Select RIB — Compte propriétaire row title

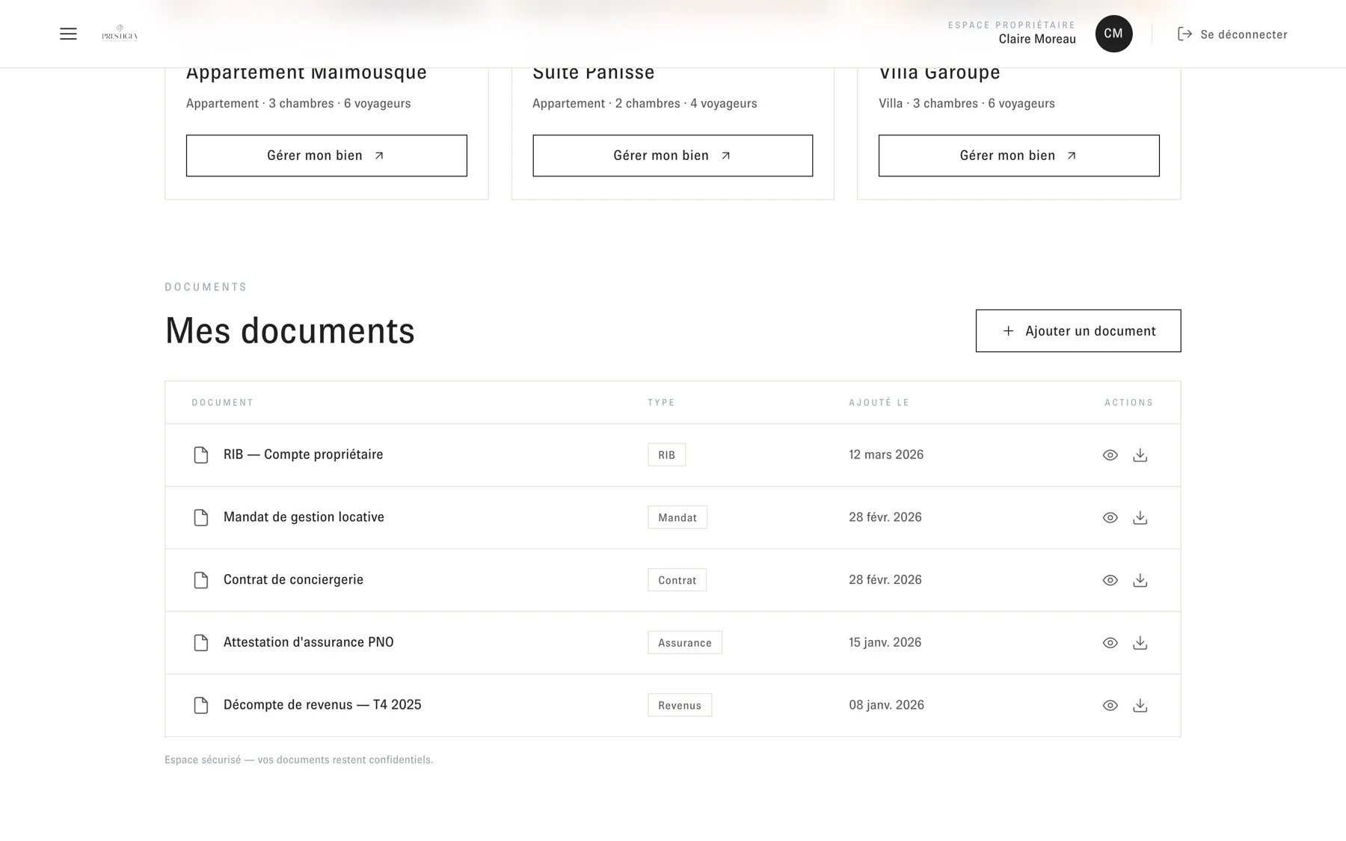[303, 455]
